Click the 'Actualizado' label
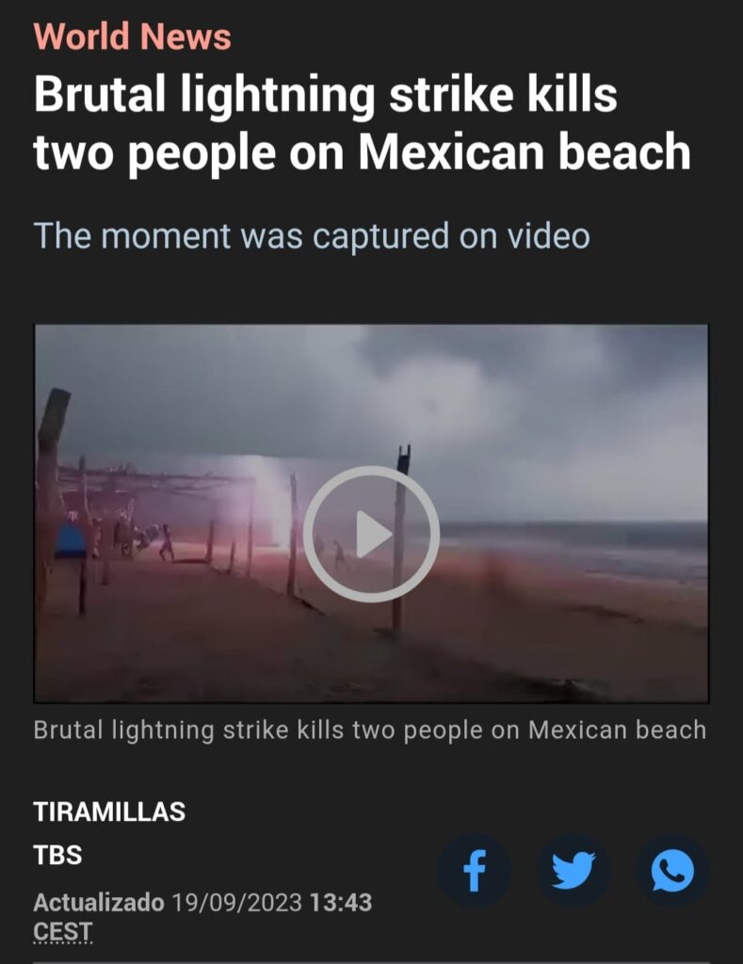 click(x=99, y=903)
